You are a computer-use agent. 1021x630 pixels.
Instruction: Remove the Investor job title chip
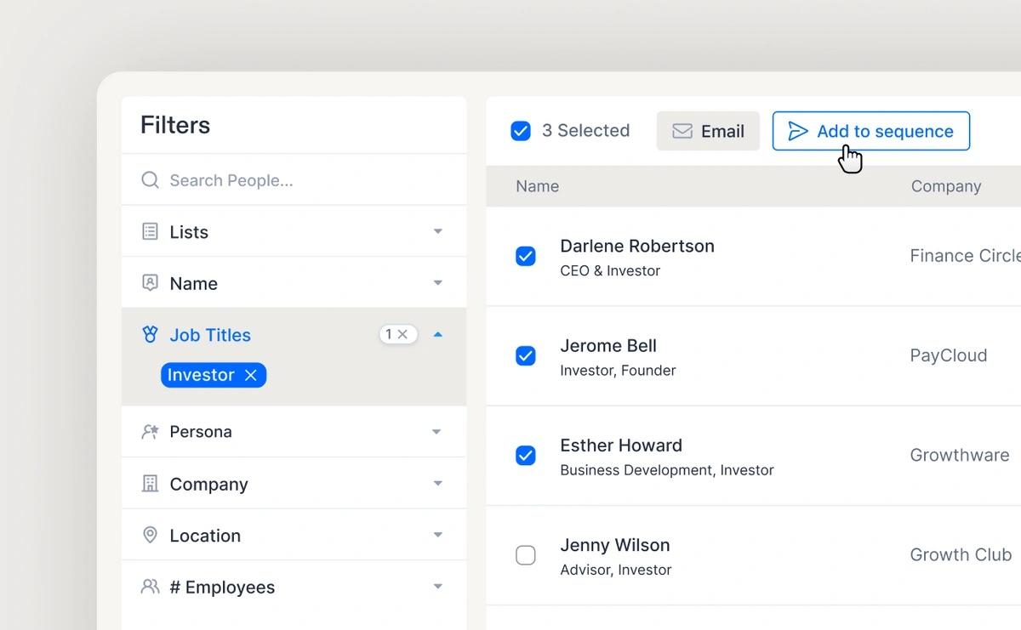250,374
